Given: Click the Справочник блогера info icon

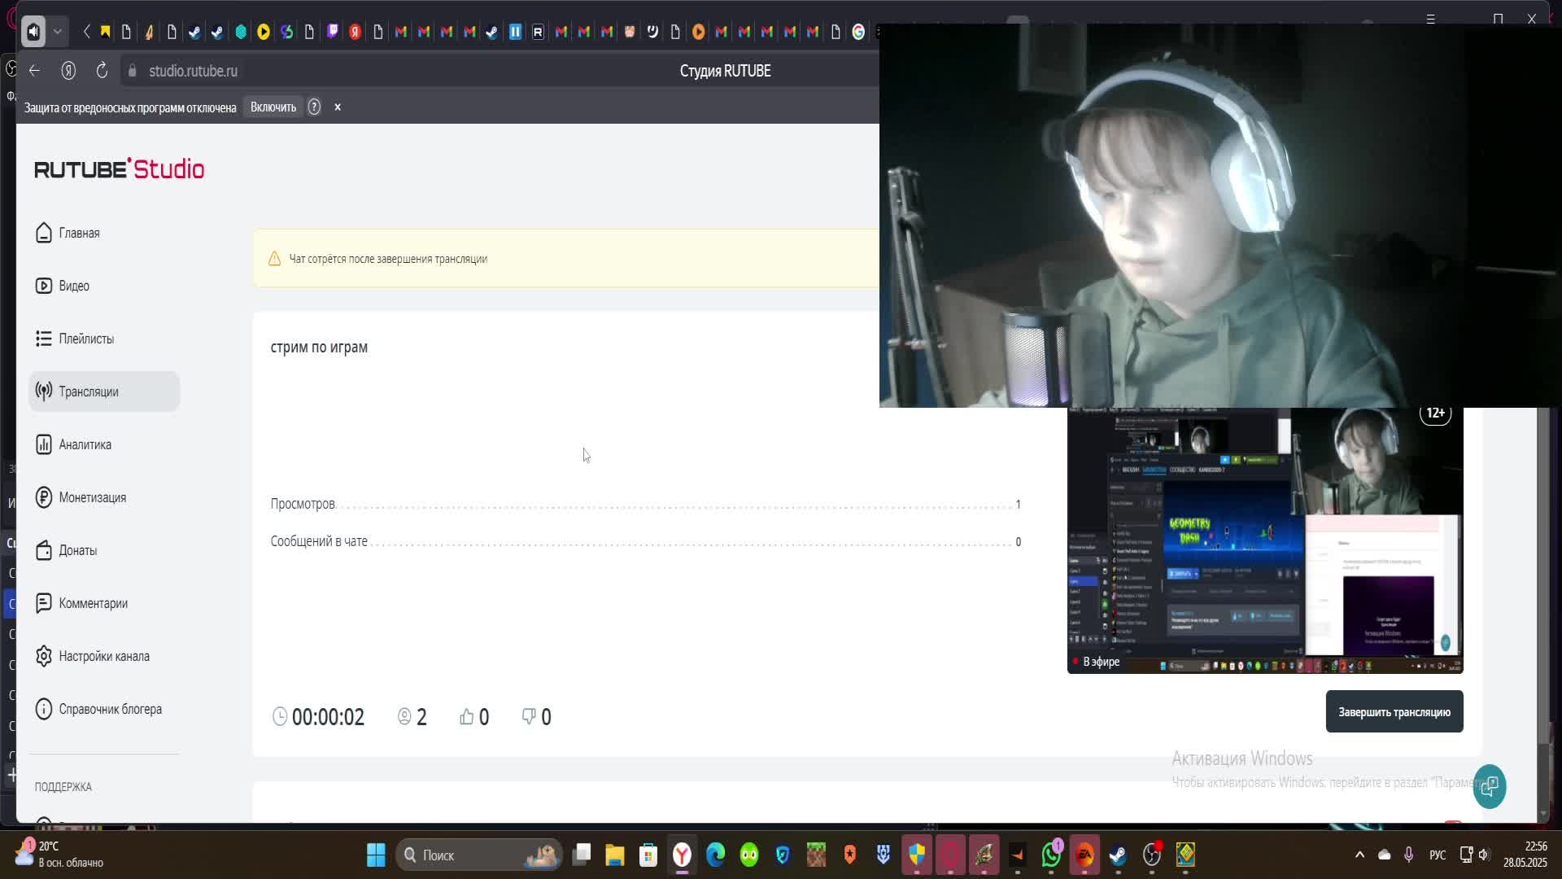Looking at the screenshot, I should point(44,709).
